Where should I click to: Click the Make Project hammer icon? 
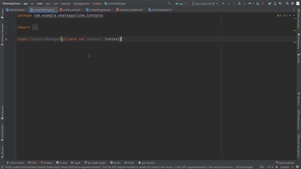pyautogui.click(x=169, y=3)
